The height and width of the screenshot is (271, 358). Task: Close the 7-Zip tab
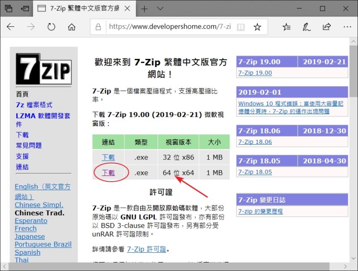click(x=128, y=8)
